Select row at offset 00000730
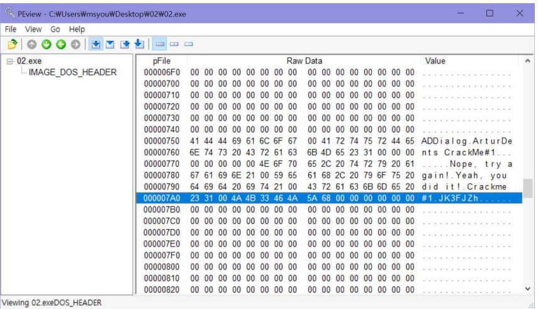538x309 pixels. tap(329, 118)
